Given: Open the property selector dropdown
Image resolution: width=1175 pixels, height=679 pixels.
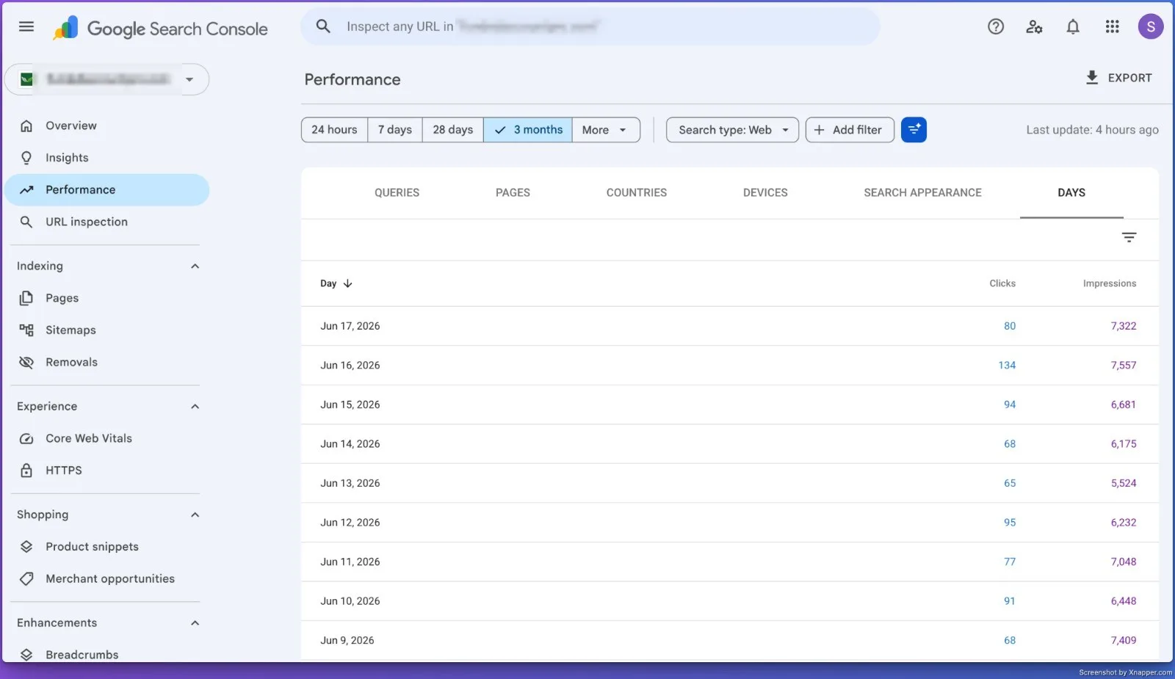Looking at the screenshot, I should pyautogui.click(x=106, y=79).
